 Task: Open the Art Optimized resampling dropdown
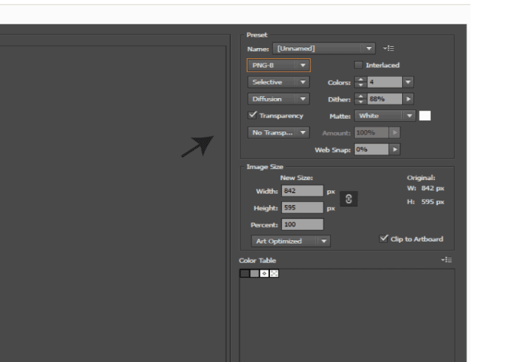click(290, 241)
